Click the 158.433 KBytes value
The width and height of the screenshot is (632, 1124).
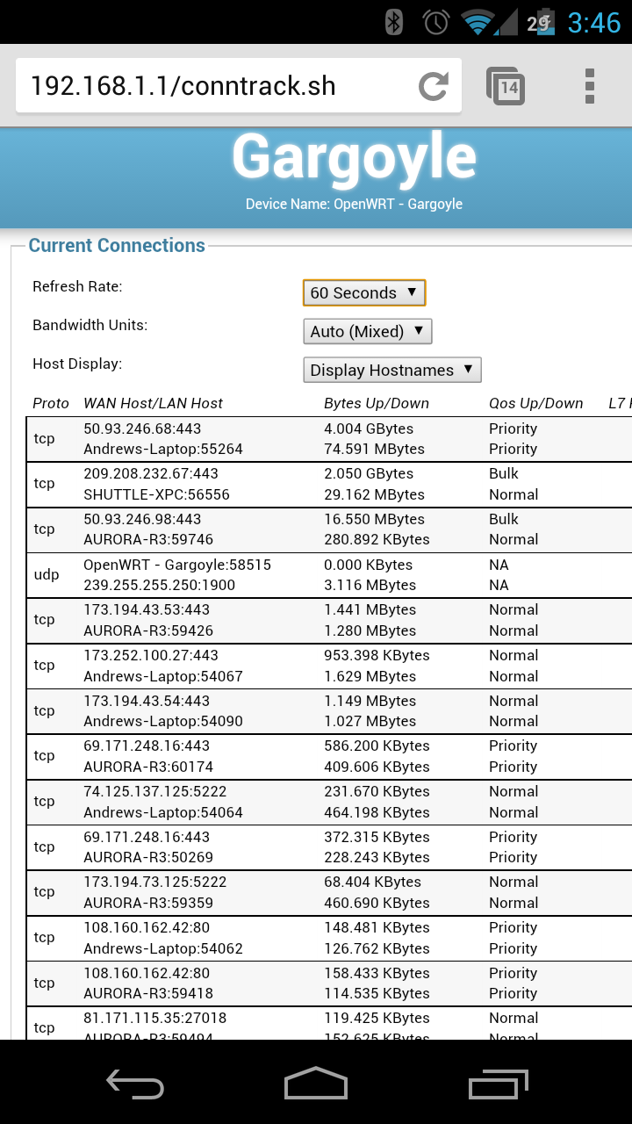(377, 973)
